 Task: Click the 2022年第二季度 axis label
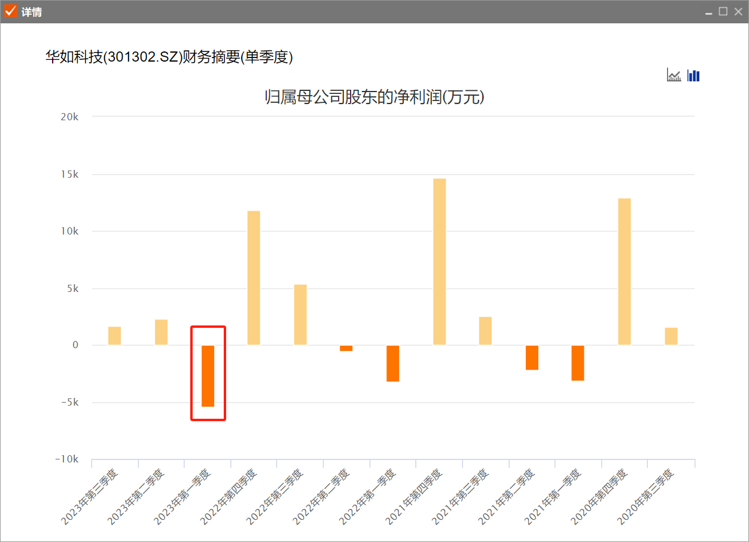[321, 498]
